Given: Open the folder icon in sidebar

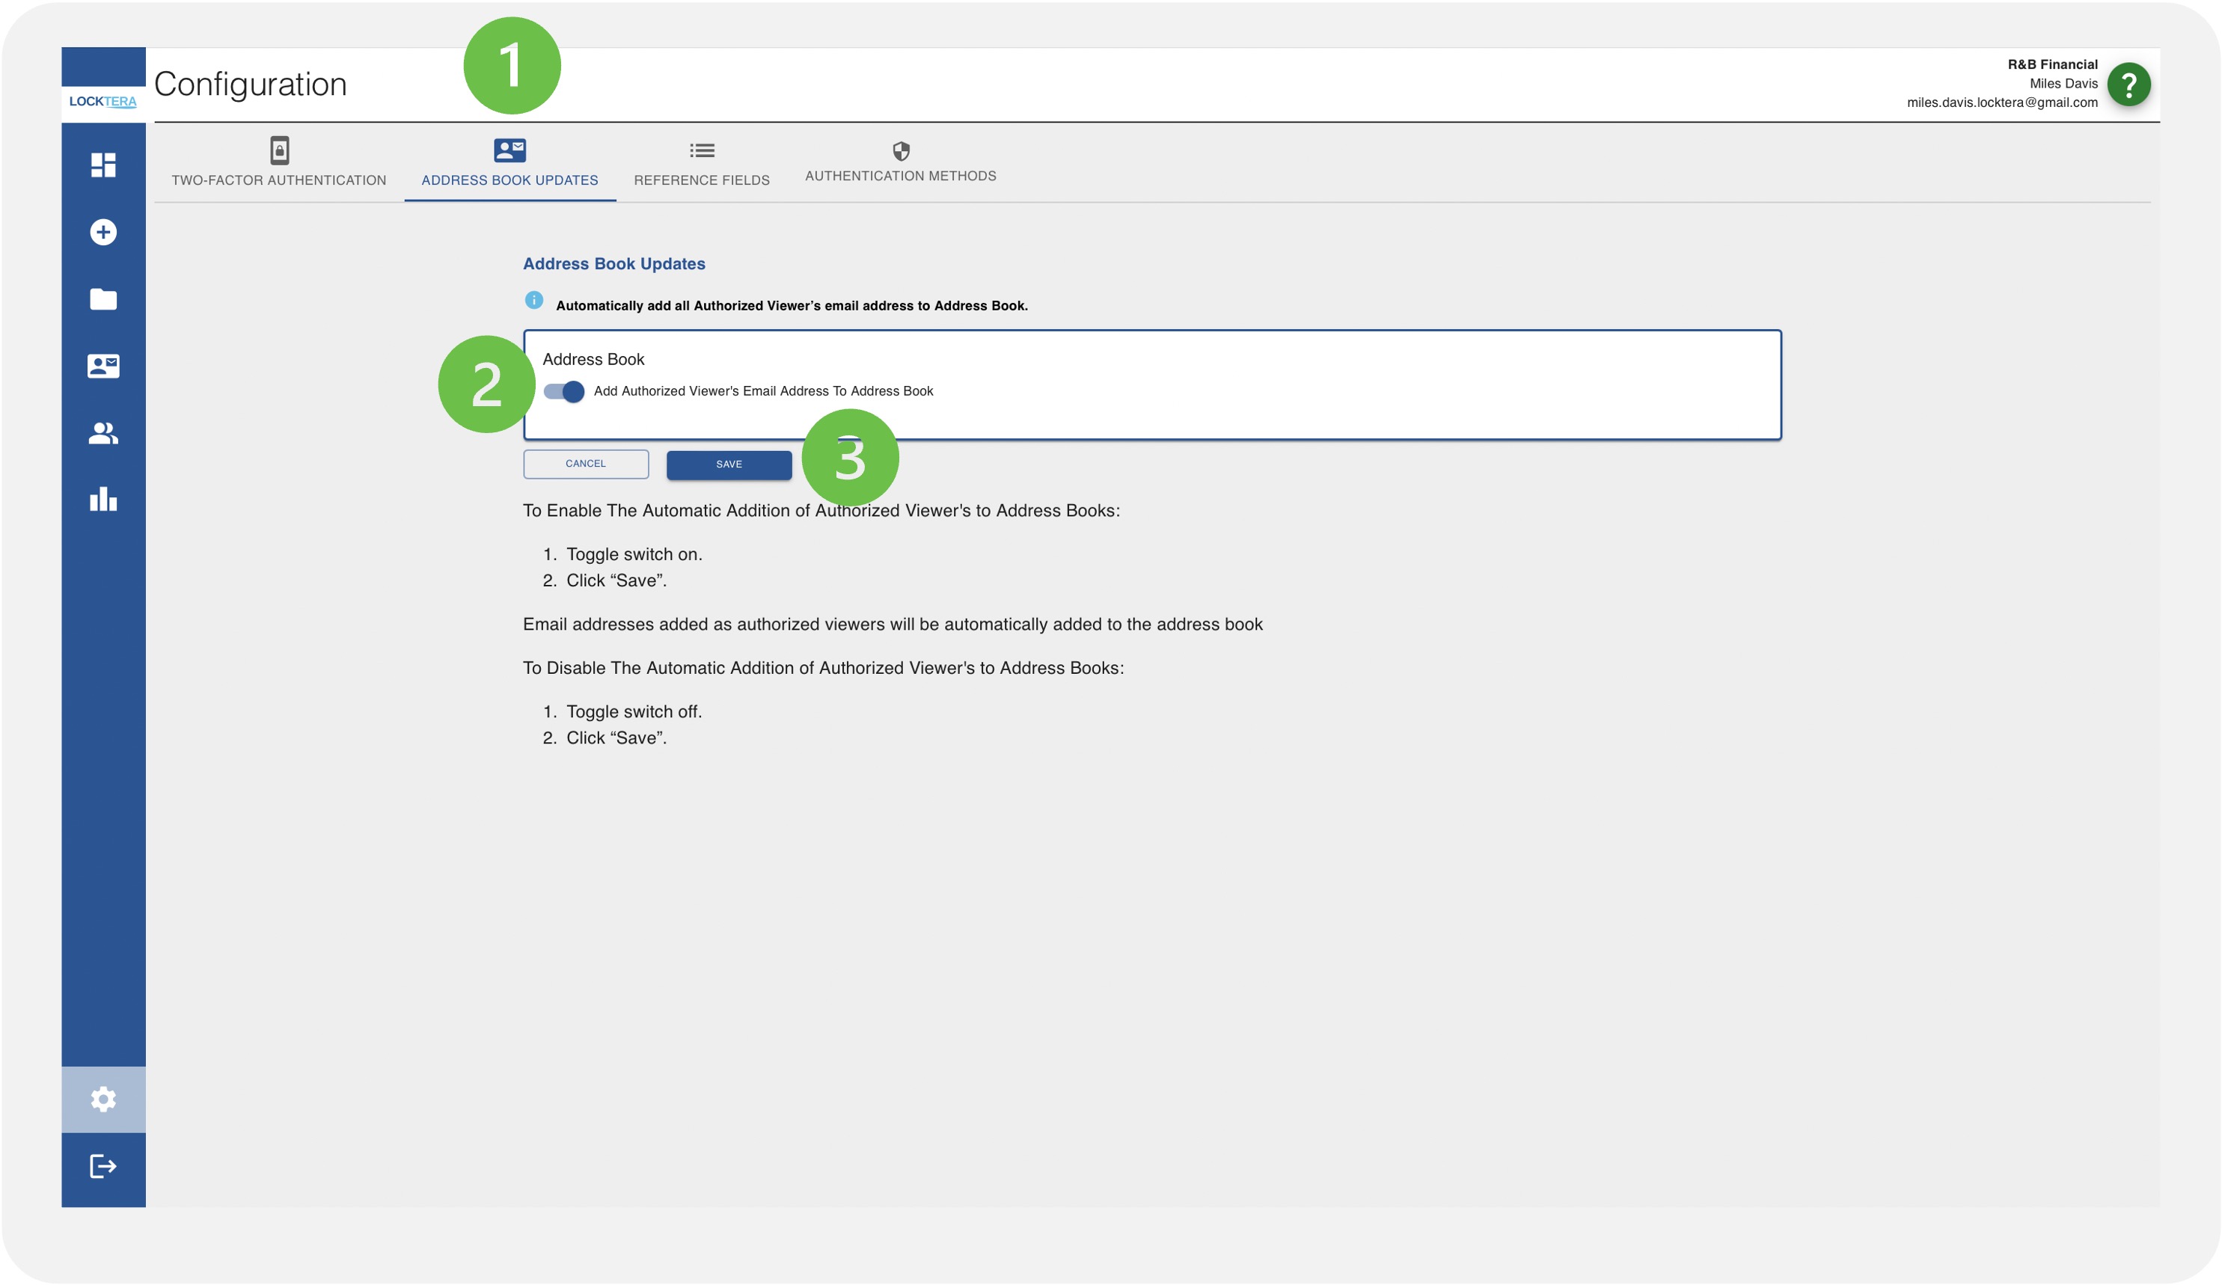Looking at the screenshot, I should (x=103, y=298).
